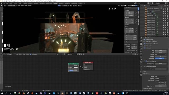This screenshot has width=169, height=95.
Task: Toggle the Volumetric checkbox
Action: coord(145,48)
